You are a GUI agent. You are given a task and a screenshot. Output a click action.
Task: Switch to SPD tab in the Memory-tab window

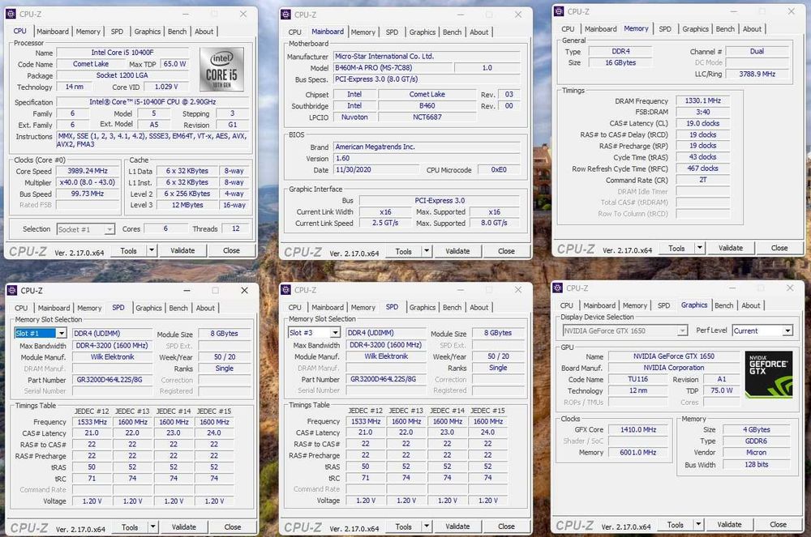(665, 29)
